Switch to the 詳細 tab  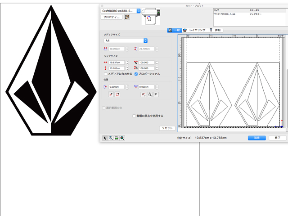(x=216, y=30)
